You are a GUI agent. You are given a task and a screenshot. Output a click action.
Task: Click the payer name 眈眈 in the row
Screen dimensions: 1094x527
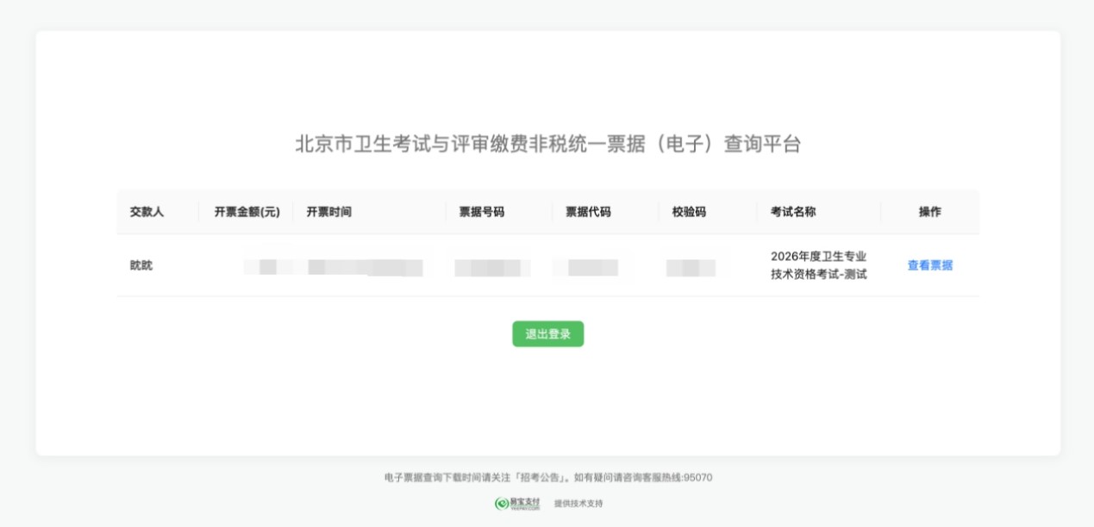tap(141, 265)
